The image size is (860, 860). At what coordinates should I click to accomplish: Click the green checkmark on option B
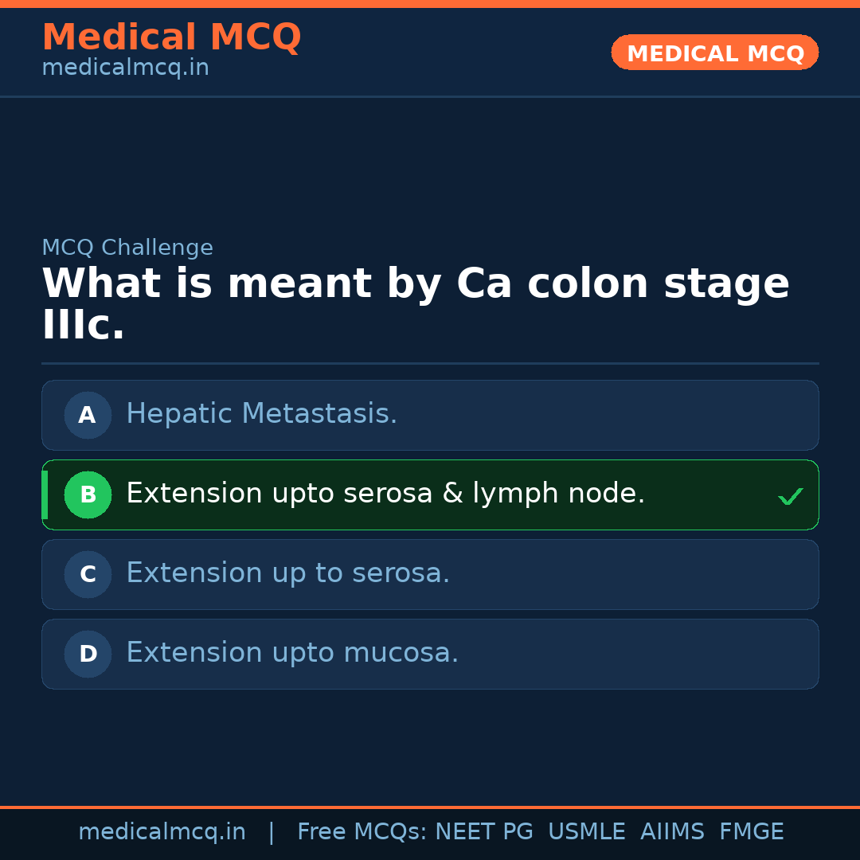[x=790, y=497]
